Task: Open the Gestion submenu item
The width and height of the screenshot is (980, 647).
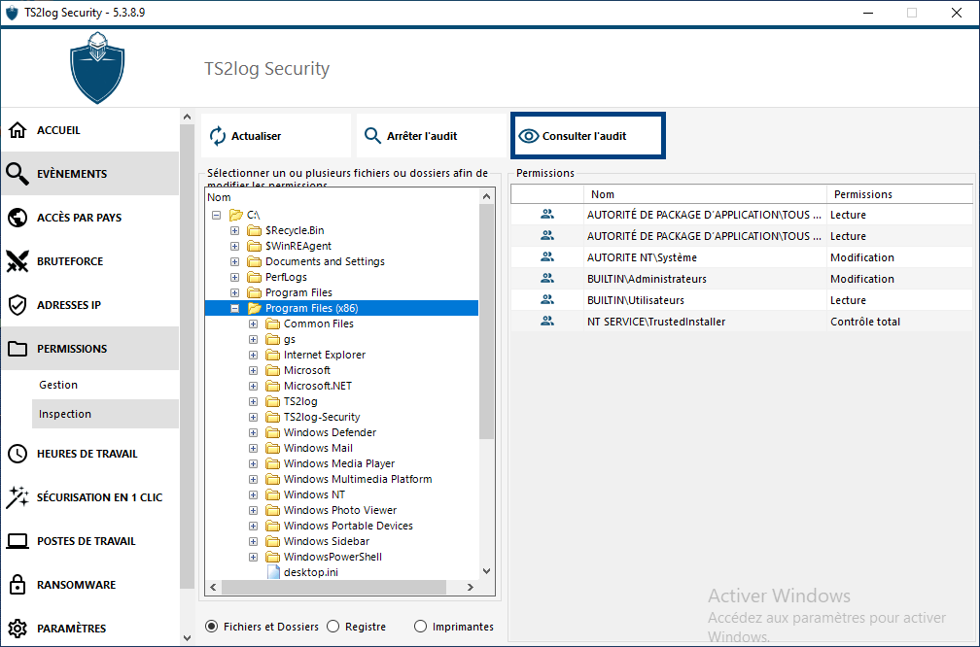Action: pos(105,385)
